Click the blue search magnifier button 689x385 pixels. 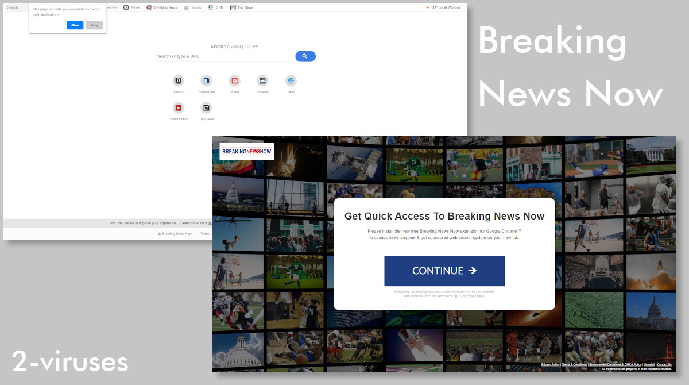305,56
